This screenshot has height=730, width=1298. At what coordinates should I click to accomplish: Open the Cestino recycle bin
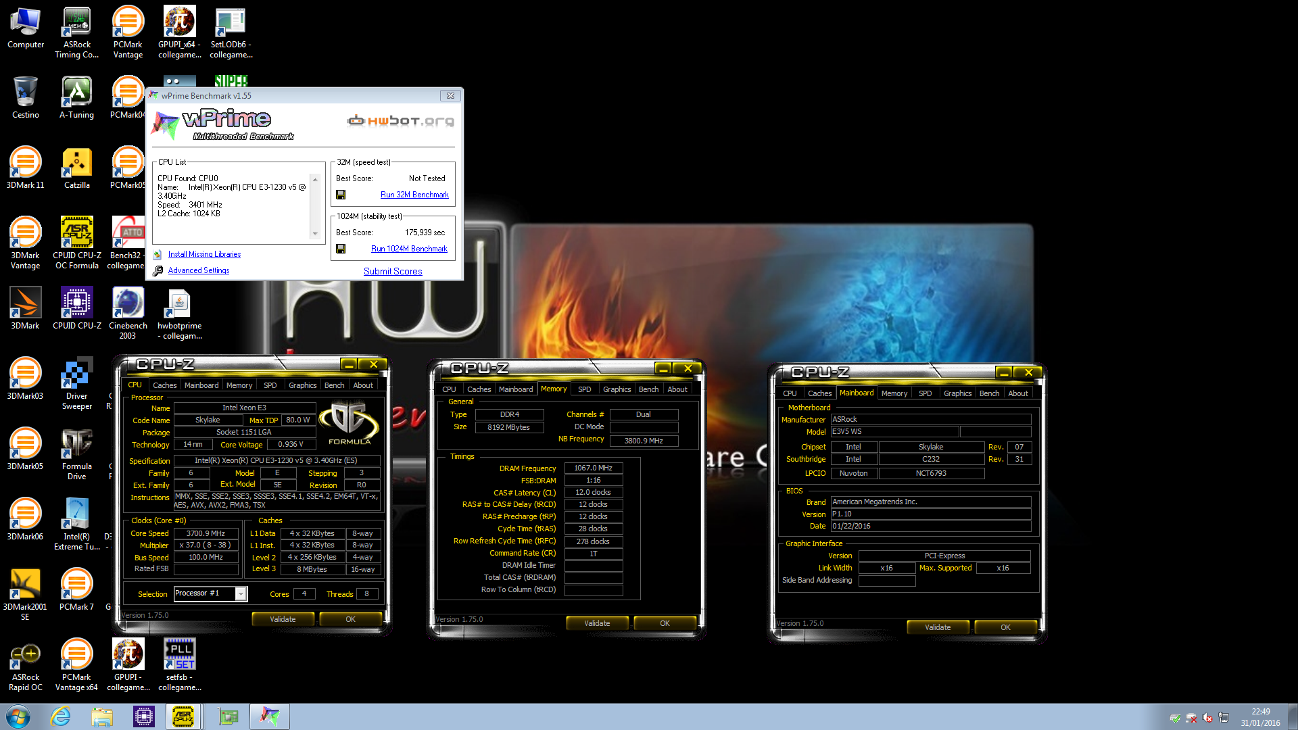tap(26, 98)
